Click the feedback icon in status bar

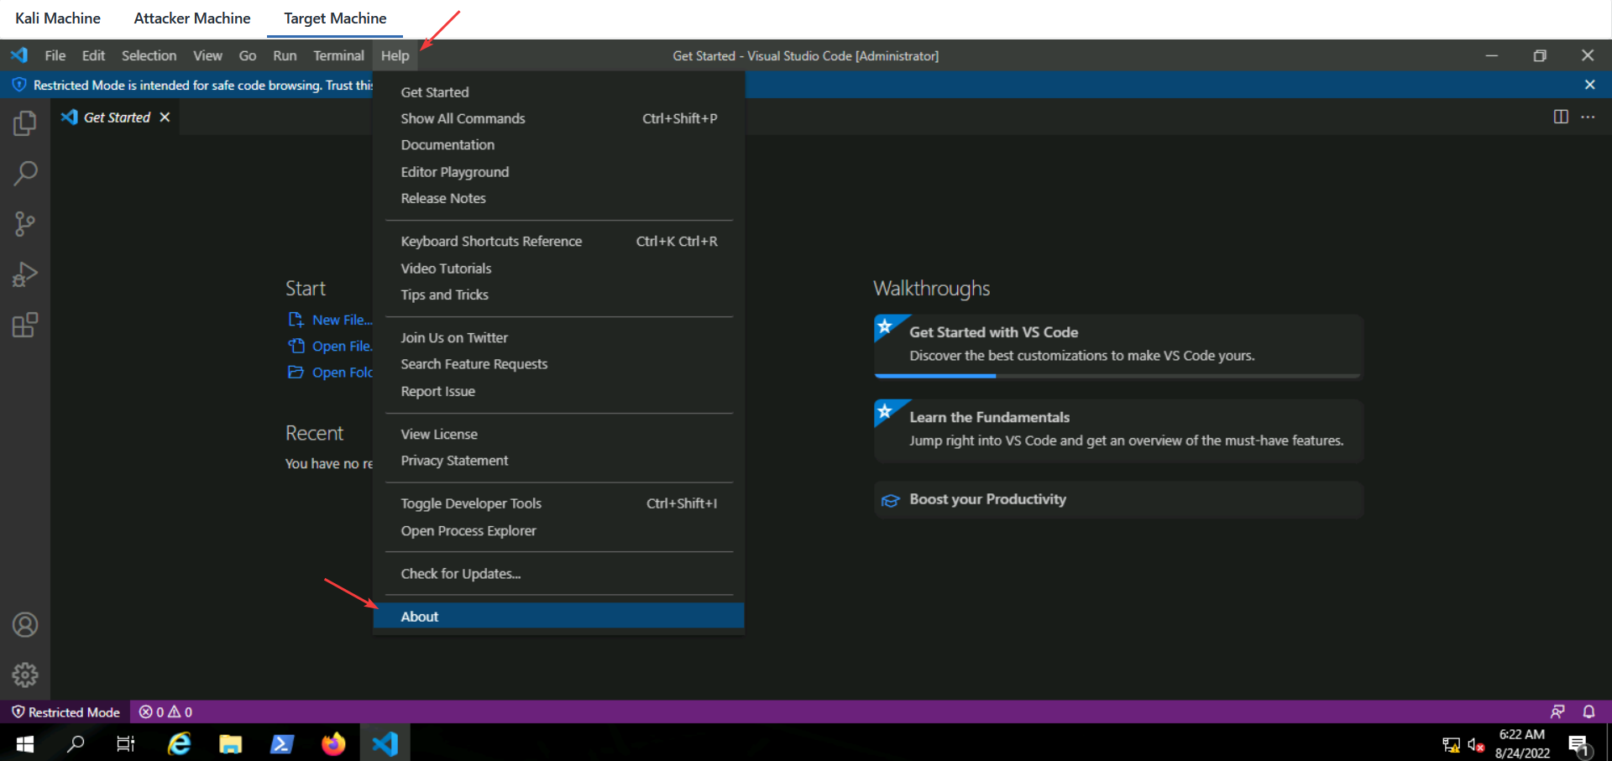coord(1557,711)
